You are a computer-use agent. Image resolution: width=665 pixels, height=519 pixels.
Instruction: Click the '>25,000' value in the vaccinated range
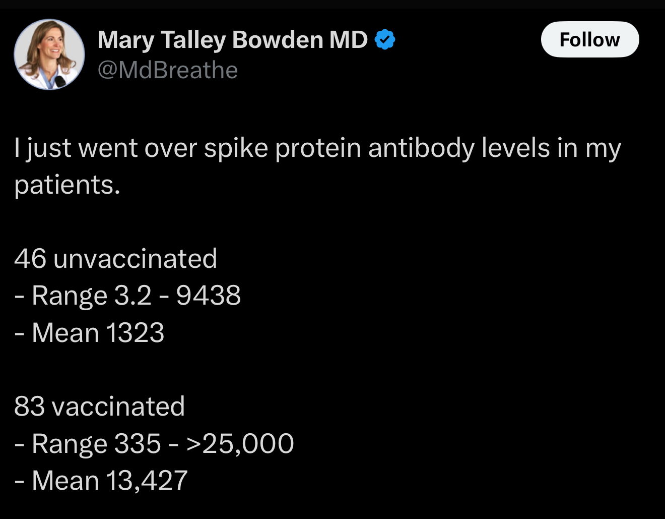click(x=240, y=444)
